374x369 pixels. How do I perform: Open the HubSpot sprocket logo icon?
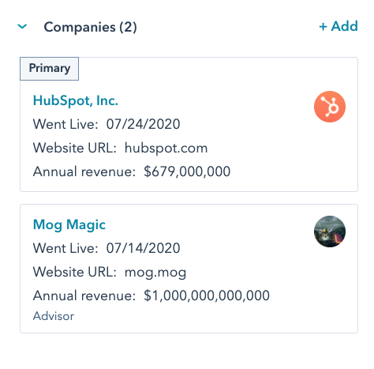tap(330, 107)
